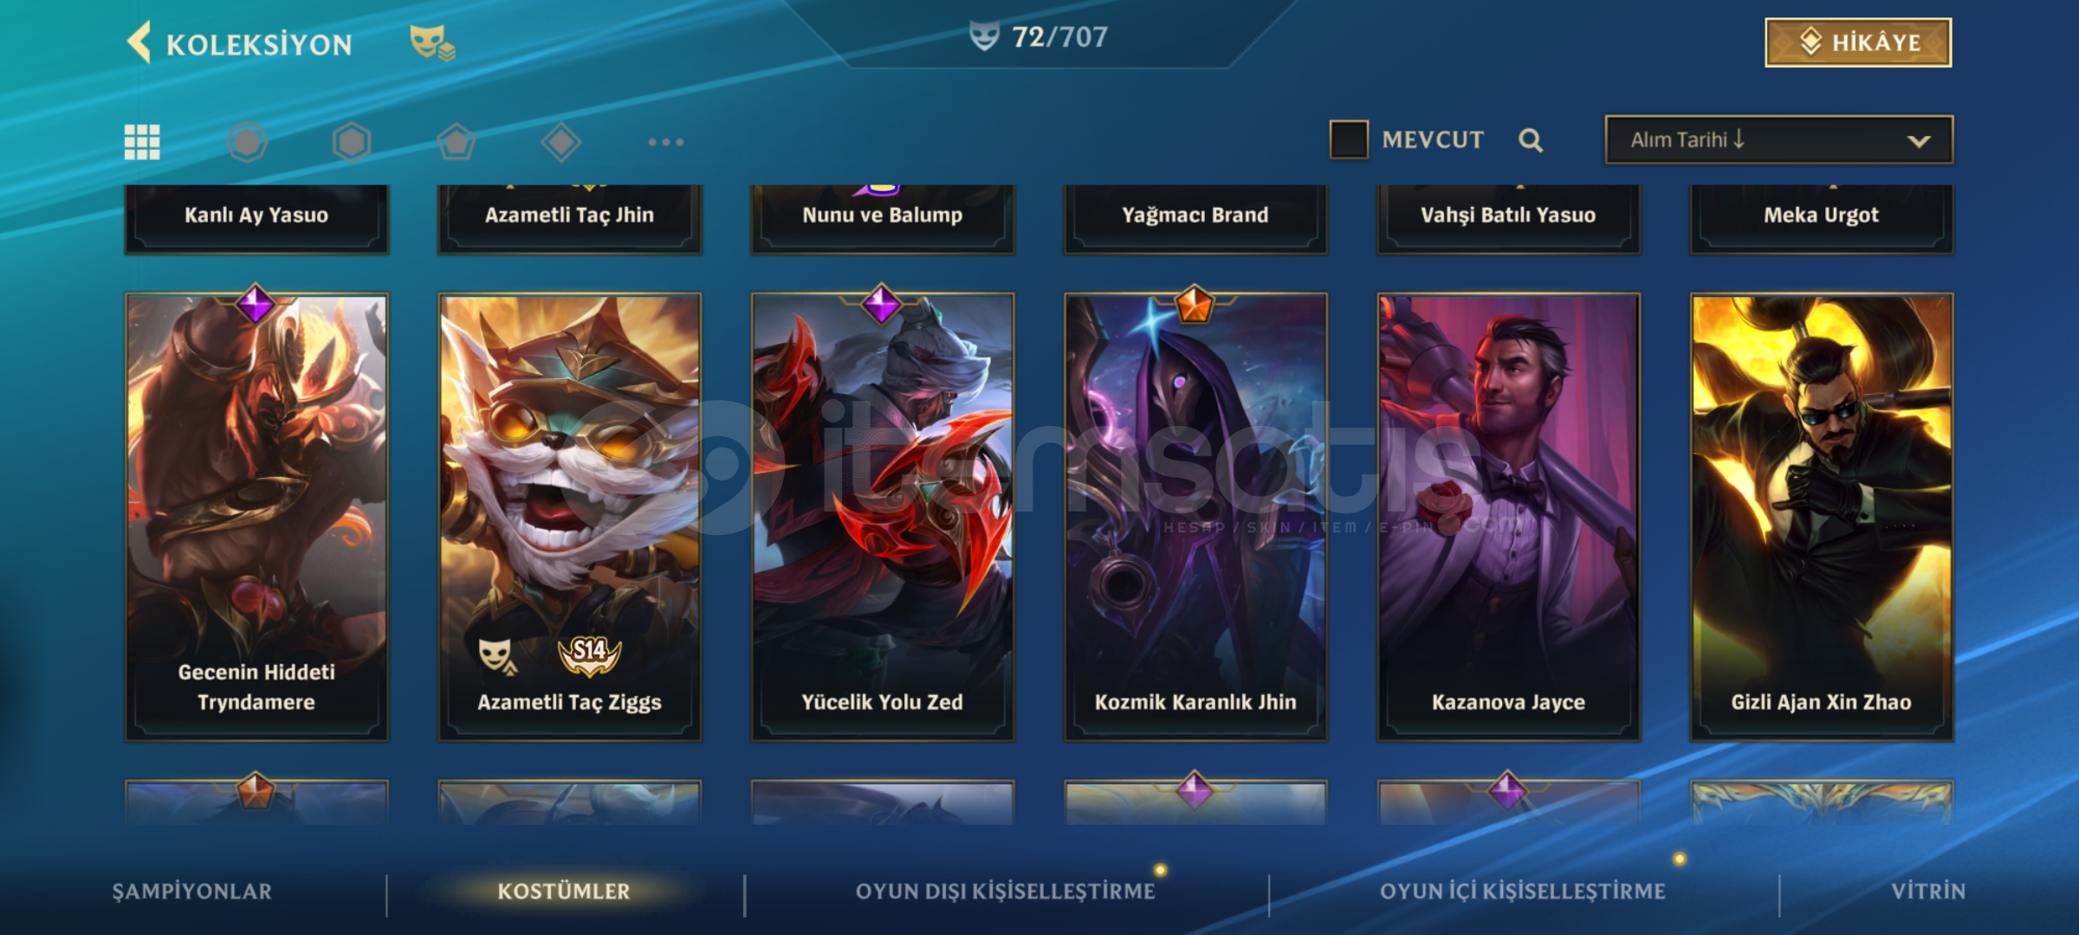
Task: Open the mask and coins icon
Action: (x=432, y=42)
